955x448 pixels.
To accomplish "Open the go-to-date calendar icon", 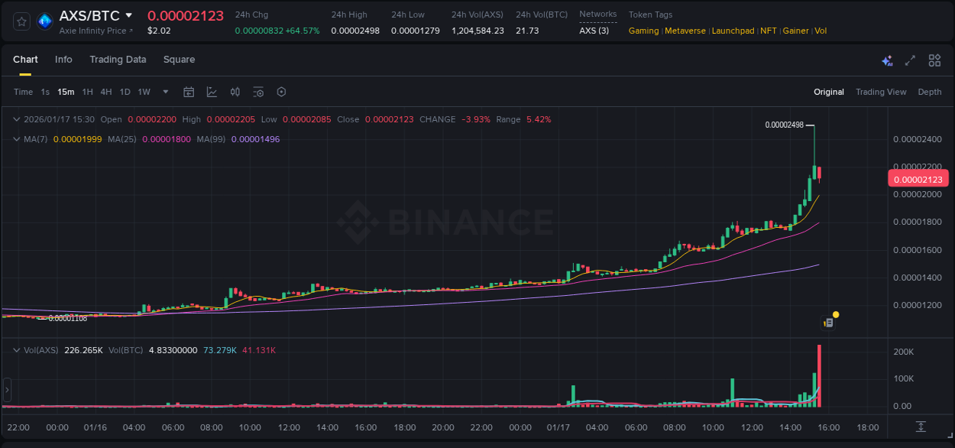I will click(189, 92).
